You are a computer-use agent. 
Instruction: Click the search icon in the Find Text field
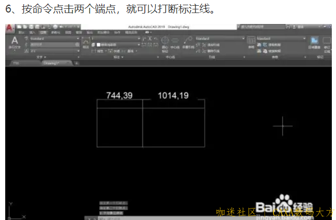pyautogui.click(x=77, y=44)
